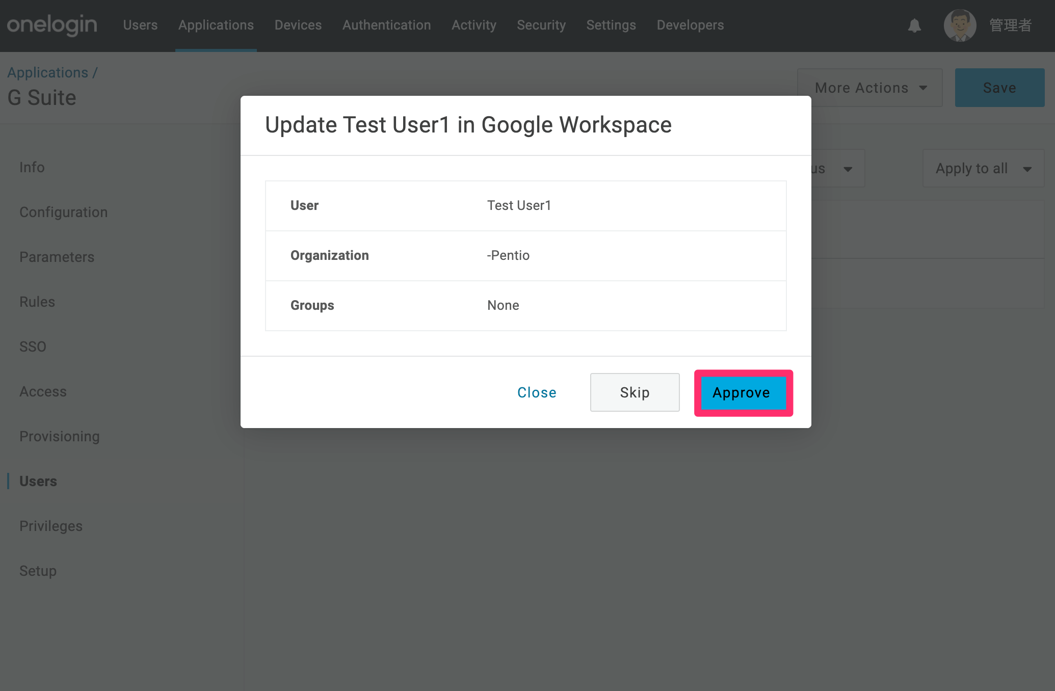Click the Groups row label
This screenshot has height=691, width=1055.
tap(312, 305)
